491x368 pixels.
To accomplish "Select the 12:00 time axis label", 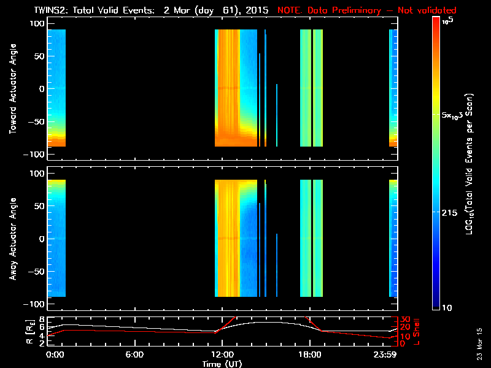I will tap(222, 355).
